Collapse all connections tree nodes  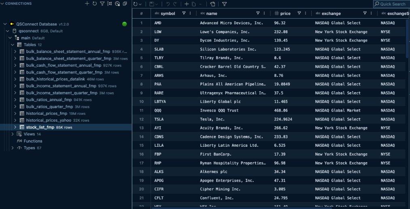click(x=125, y=4)
